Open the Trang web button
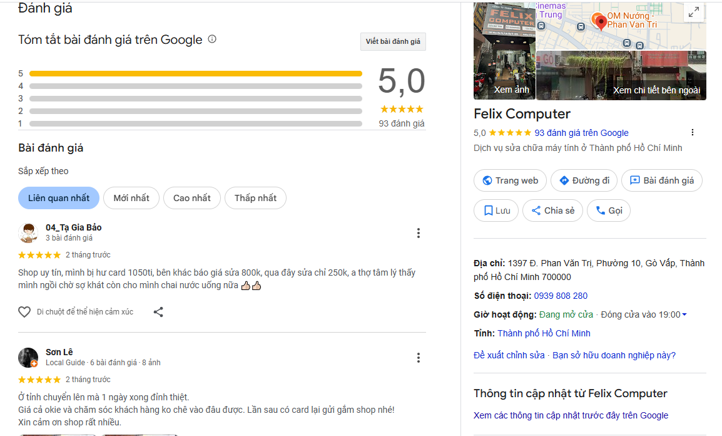The width and height of the screenshot is (722, 436). 511,180
